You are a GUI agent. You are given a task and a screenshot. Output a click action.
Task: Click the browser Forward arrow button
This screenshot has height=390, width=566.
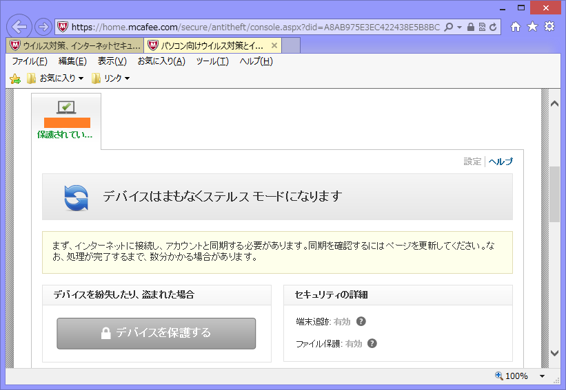coord(43,27)
